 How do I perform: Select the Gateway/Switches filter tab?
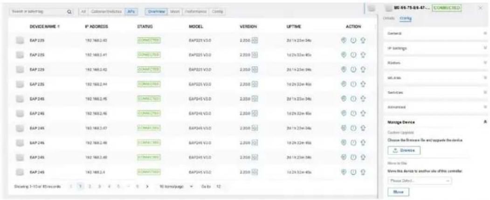(x=106, y=11)
